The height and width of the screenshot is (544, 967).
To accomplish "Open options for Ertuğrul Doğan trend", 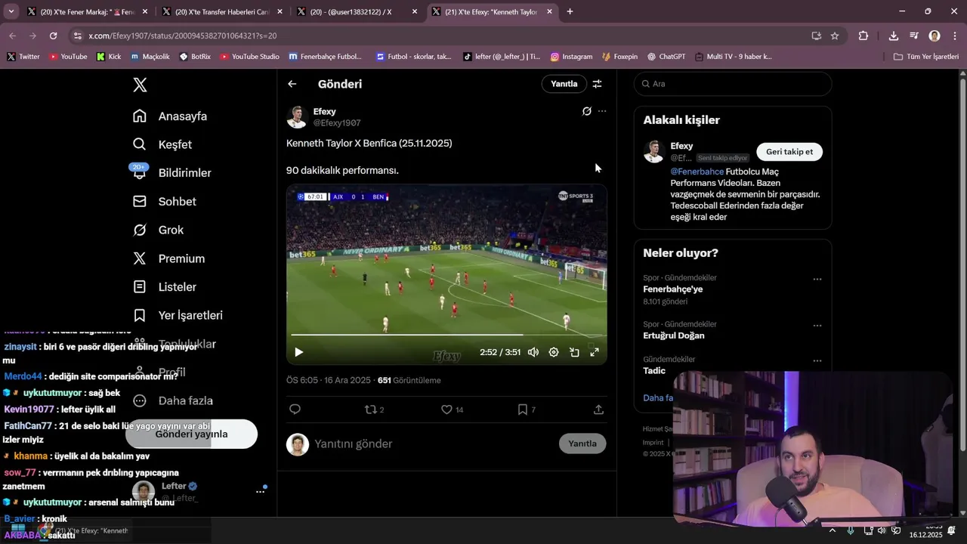I will click(817, 326).
